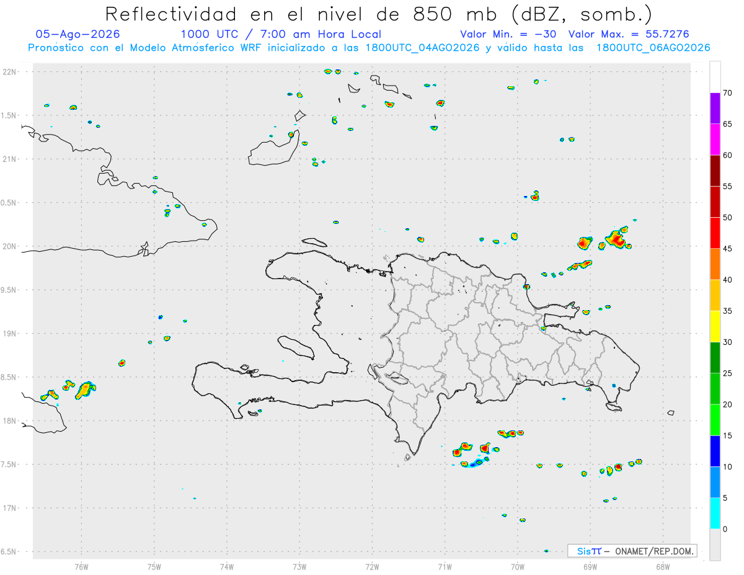The width and height of the screenshot is (744, 575).
Task: Click the 20N latitude label
Action: pos(11,246)
